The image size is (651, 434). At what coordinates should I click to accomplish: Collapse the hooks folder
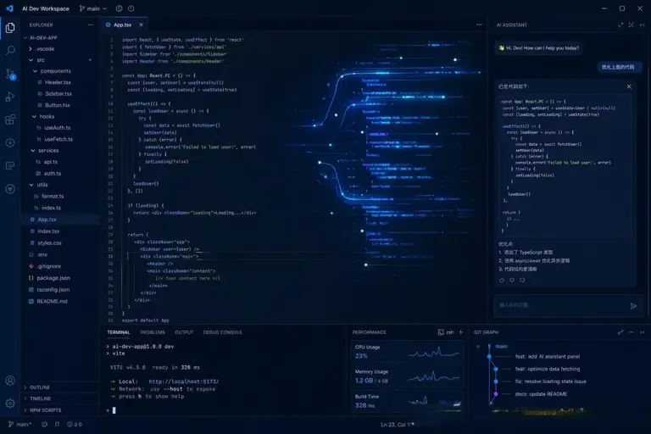[34, 117]
